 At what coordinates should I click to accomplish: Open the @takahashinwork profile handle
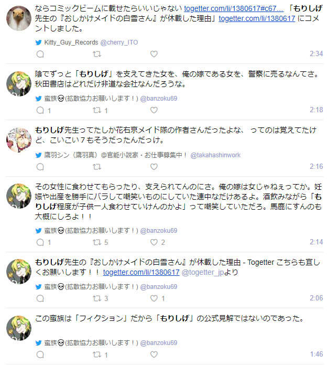click(215, 155)
